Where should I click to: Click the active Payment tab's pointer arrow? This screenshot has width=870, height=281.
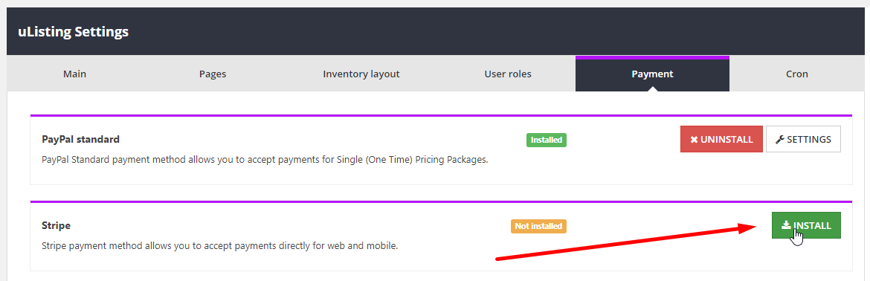(x=653, y=88)
